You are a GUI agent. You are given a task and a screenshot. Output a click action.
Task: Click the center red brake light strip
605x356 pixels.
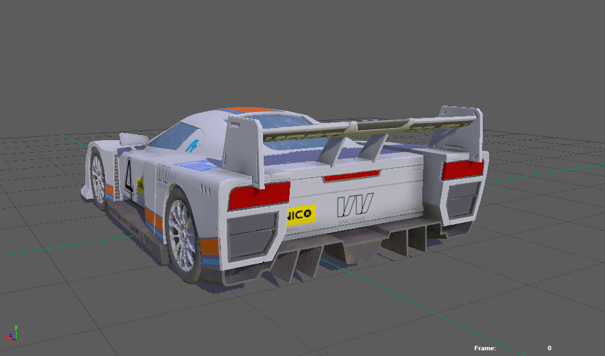[x=351, y=175]
